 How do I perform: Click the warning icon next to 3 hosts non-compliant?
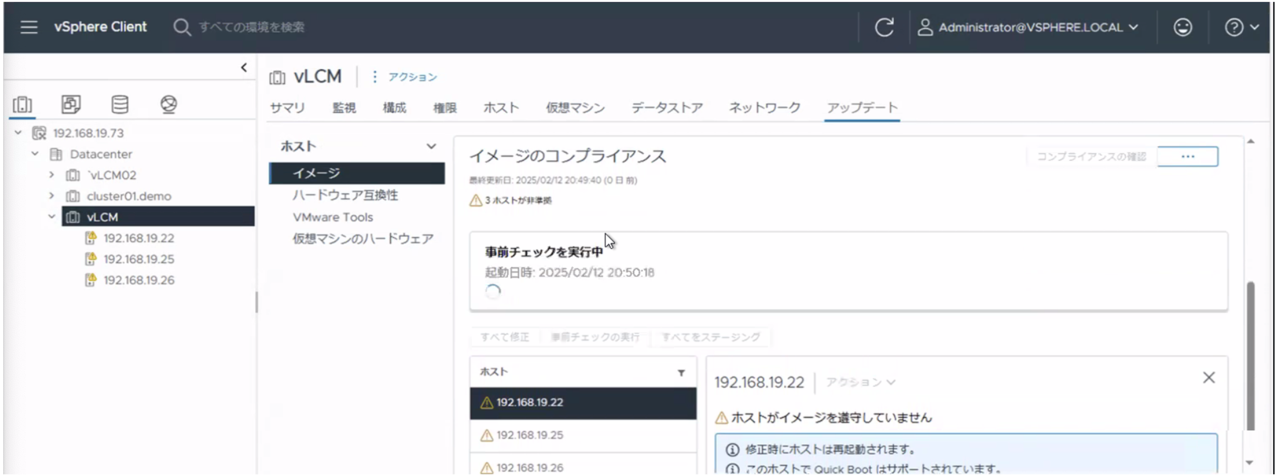[x=475, y=201]
